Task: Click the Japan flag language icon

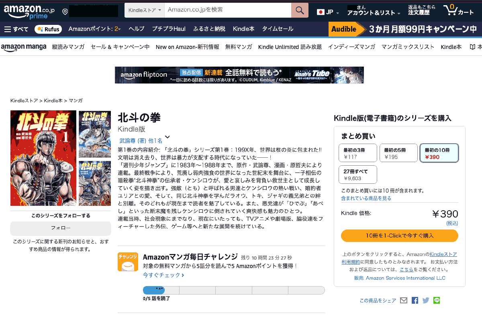Action: pyautogui.click(x=321, y=12)
